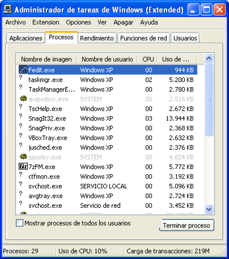Sort by Nombre de usuario column header
This screenshot has width=229, height=259.
(x=107, y=59)
